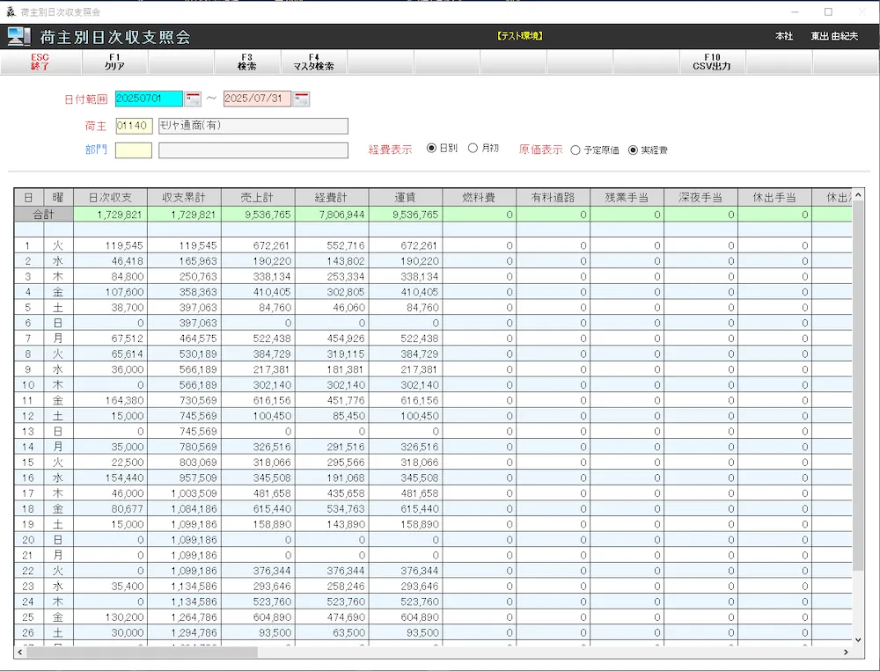
Task: Click the 荷主 code input field
Action: click(134, 126)
